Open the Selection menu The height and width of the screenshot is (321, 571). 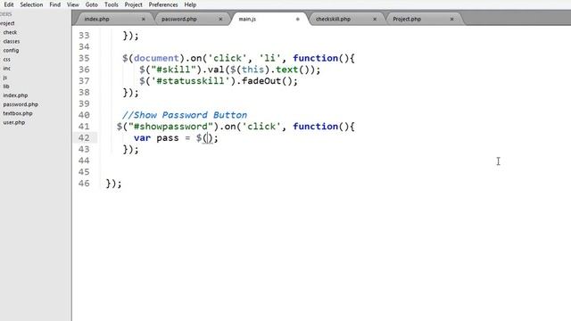click(x=31, y=4)
